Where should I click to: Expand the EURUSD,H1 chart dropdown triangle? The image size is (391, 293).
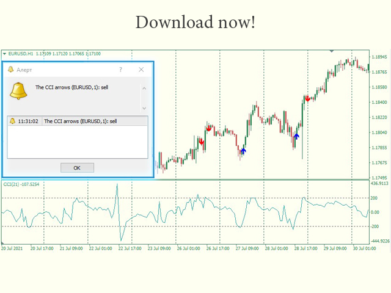pyautogui.click(x=4, y=54)
